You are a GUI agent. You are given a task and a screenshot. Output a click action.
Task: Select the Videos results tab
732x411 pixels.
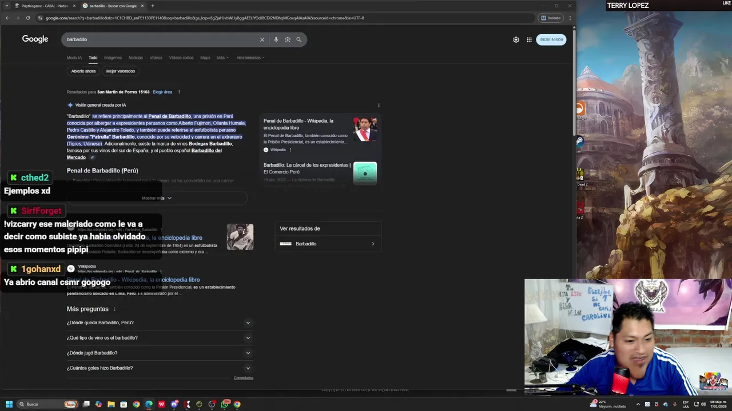(156, 58)
